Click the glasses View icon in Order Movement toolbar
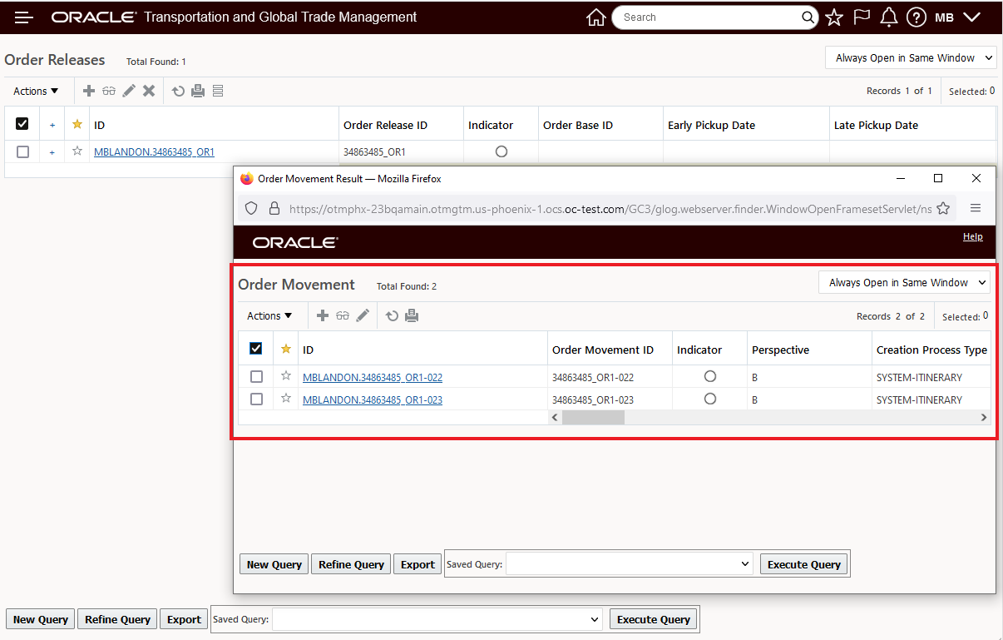This screenshot has height=640, width=1003. tap(343, 315)
